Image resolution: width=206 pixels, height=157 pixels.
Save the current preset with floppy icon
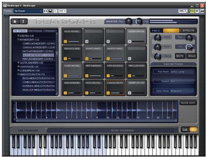pos(50,11)
